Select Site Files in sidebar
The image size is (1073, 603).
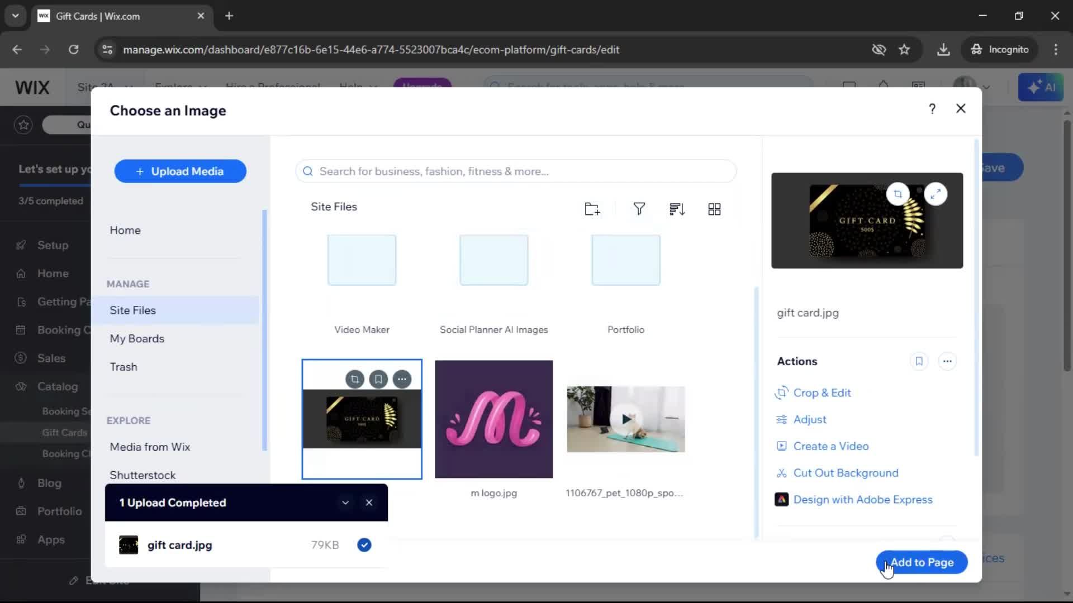pos(177,310)
